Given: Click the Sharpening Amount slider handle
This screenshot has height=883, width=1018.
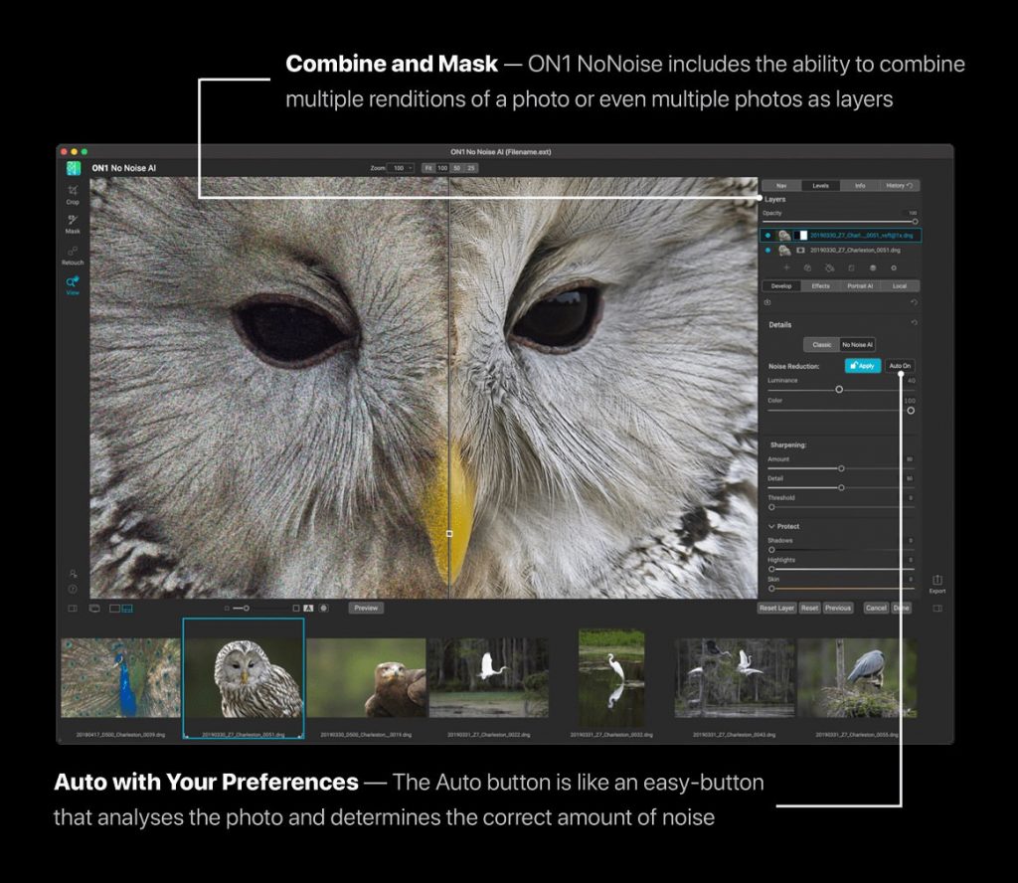Looking at the screenshot, I should click(x=841, y=468).
